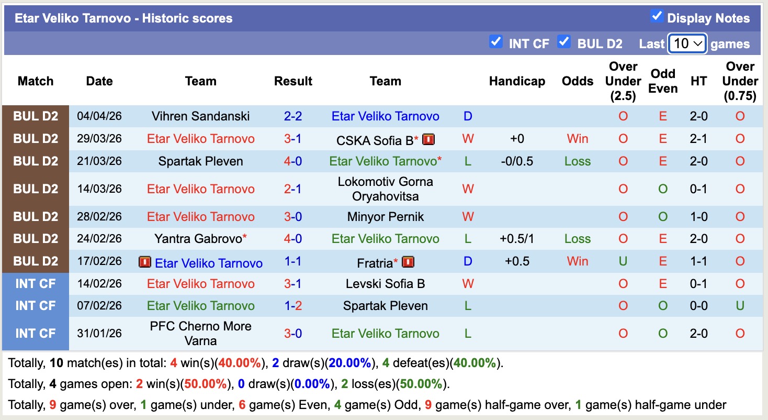Click the Handicap column header
Screen dimensions: 768x420
click(x=517, y=81)
